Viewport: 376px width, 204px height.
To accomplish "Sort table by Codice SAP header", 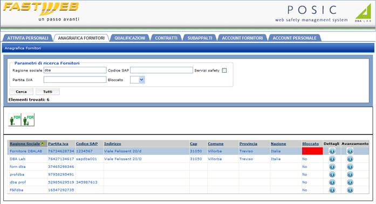I will point(87,144).
